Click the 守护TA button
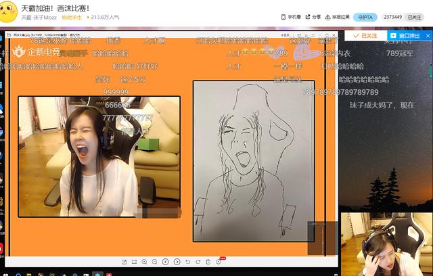 (365, 17)
